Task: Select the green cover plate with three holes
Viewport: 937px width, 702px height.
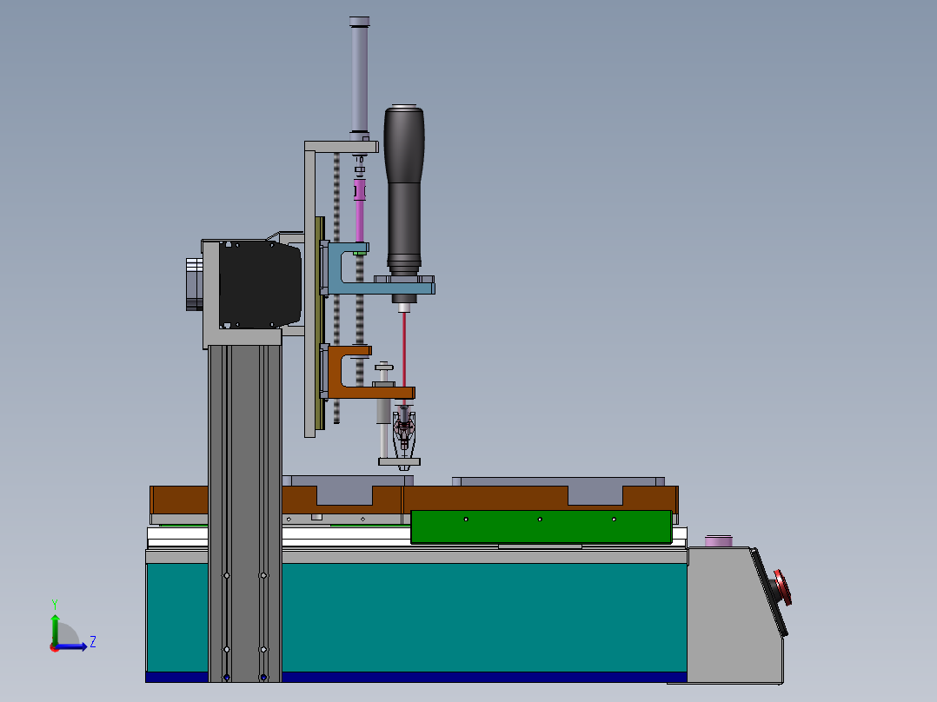Action: [542, 526]
